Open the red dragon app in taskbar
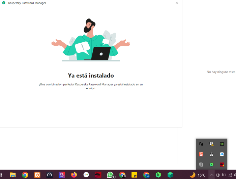The height and width of the screenshot is (179, 236). coord(98,175)
